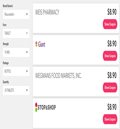
Task: Click the purple arrow beside 30 TABLETS
Action: 27,90
